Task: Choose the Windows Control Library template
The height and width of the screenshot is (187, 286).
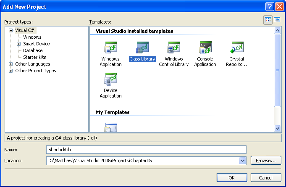Action: click(x=174, y=47)
